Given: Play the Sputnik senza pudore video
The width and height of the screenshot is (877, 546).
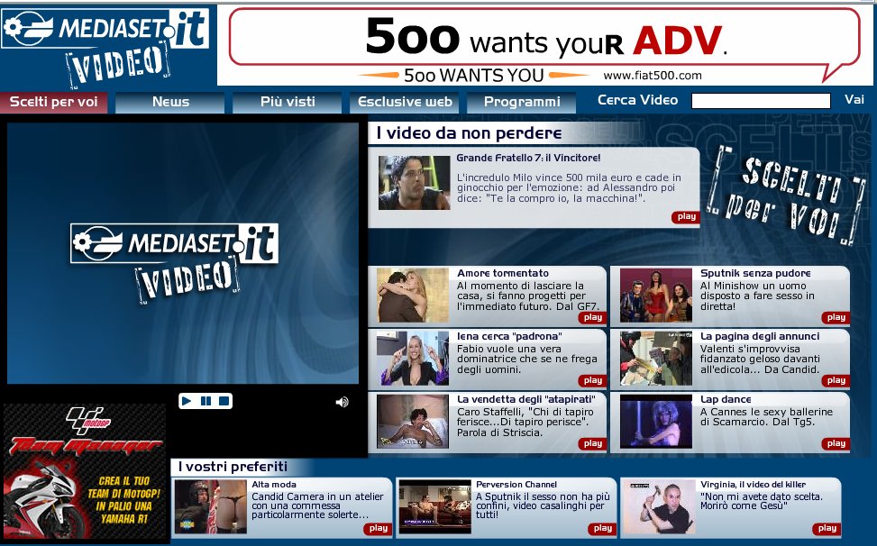Looking at the screenshot, I should (836, 317).
